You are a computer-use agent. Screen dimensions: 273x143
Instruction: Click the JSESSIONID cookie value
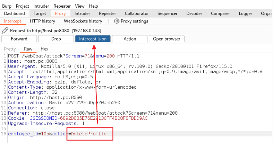pos(104,118)
